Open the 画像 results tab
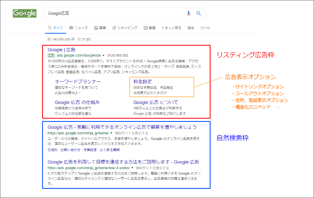 [100, 28]
